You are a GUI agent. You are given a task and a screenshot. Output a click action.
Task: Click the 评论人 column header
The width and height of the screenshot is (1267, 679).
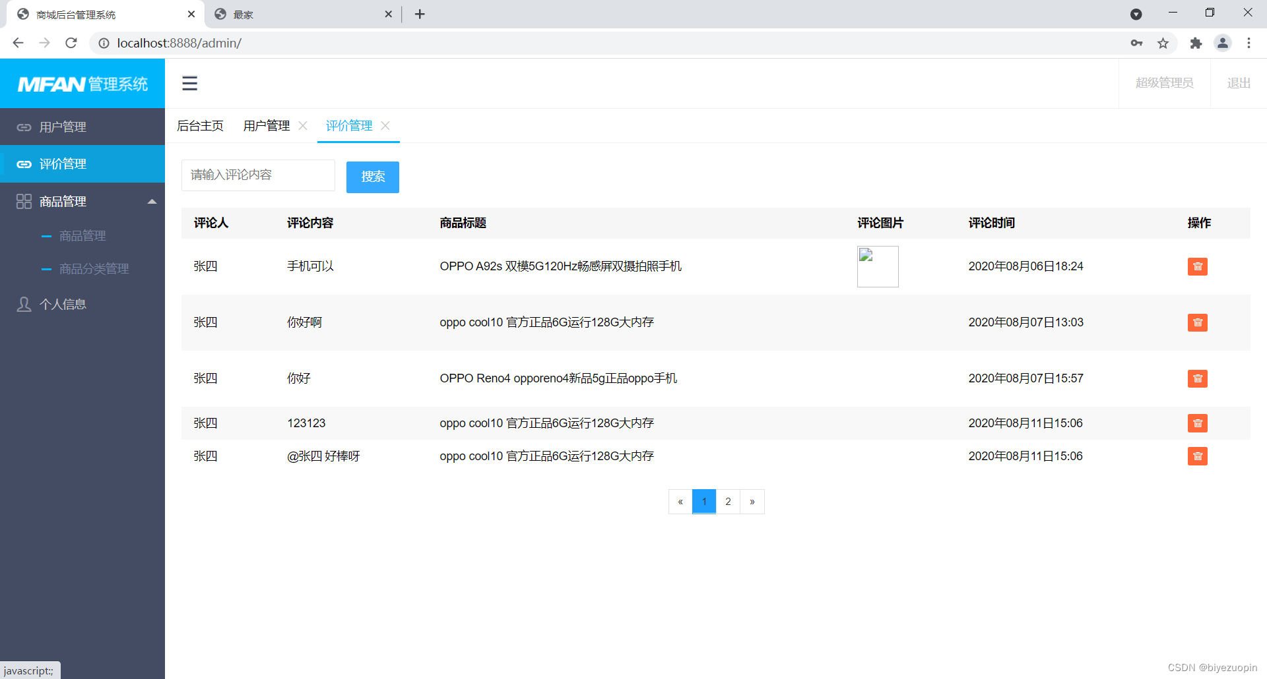point(211,223)
